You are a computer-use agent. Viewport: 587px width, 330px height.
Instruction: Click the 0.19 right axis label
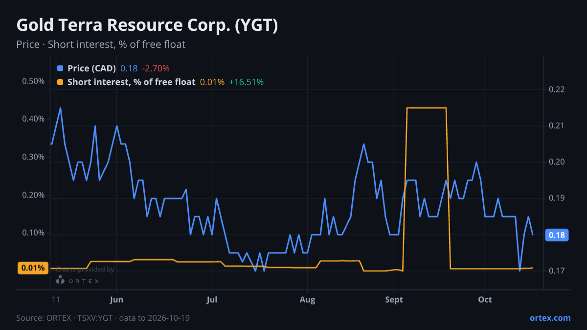pyautogui.click(x=557, y=198)
